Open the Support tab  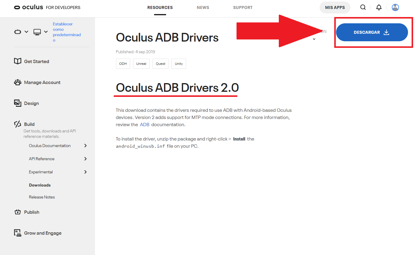pyautogui.click(x=243, y=7)
